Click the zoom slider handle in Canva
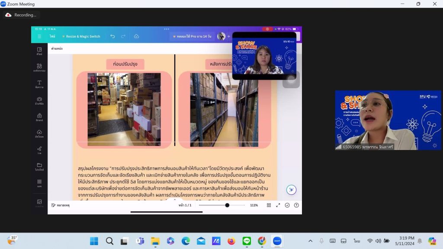This screenshot has height=249, width=443. (227, 205)
